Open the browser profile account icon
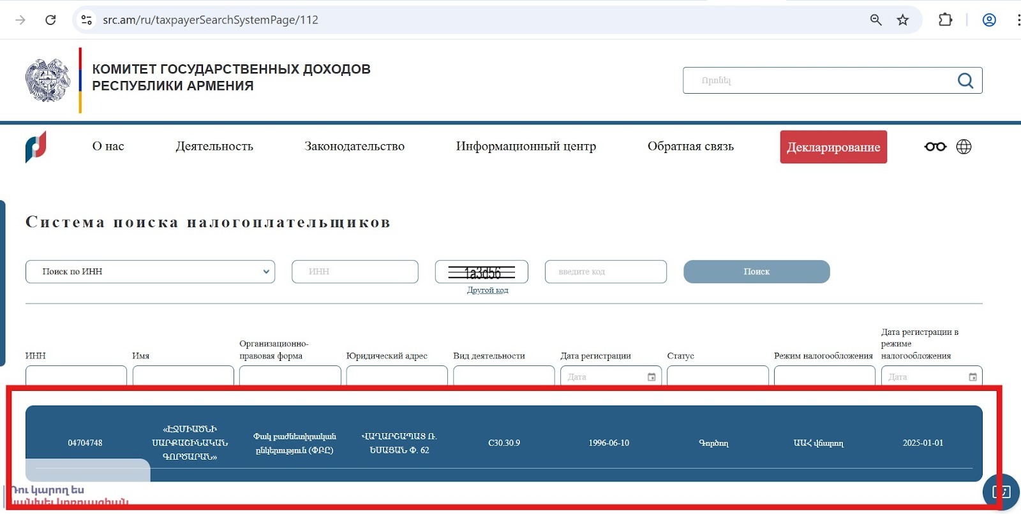This screenshot has width=1021, height=514. point(989,20)
